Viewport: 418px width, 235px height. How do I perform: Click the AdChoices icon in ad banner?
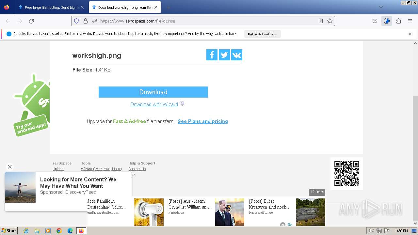289,225
